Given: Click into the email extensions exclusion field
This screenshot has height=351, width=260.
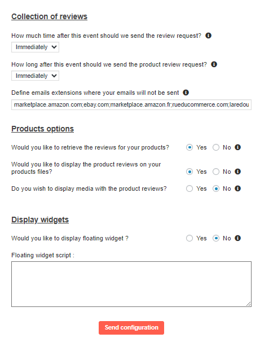Looking at the screenshot, I should [x=131, y=104].
